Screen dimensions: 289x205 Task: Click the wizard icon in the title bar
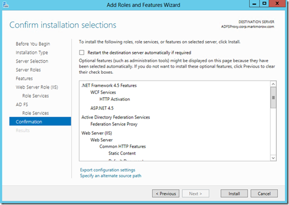(x=6, y=5)
